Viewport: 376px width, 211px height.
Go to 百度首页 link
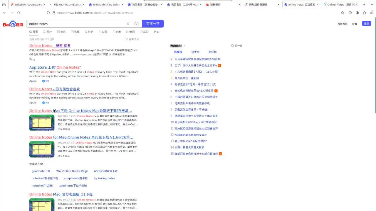click(342, 24)
